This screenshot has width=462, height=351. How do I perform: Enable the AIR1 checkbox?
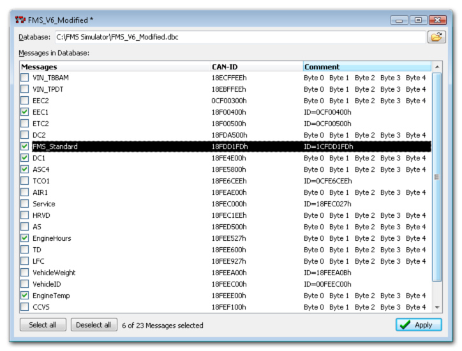(25, 192)
